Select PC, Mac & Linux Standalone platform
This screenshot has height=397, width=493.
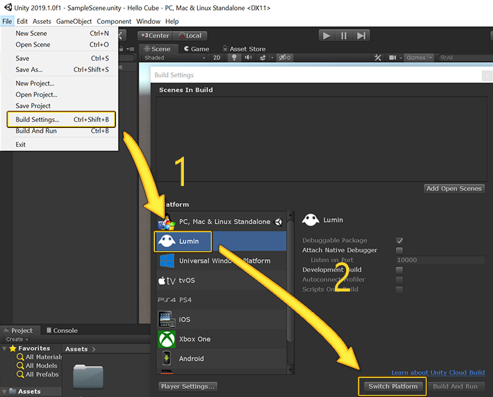[x=221, y=222]
